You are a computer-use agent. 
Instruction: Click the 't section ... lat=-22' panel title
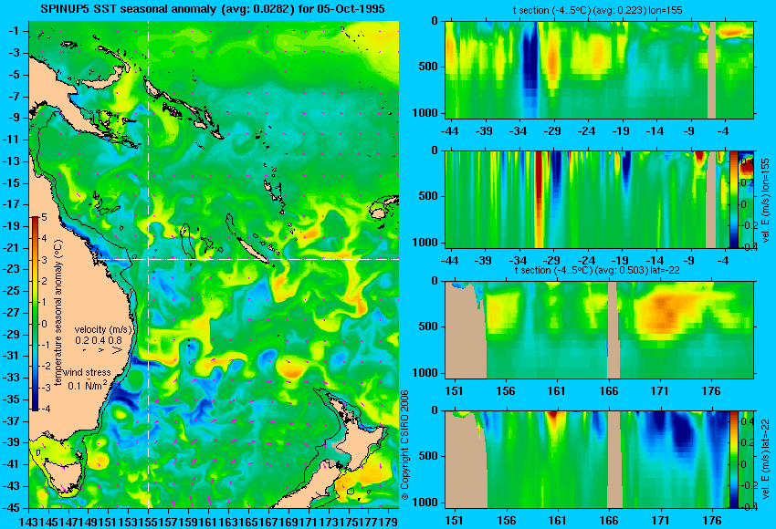point(597,271)
